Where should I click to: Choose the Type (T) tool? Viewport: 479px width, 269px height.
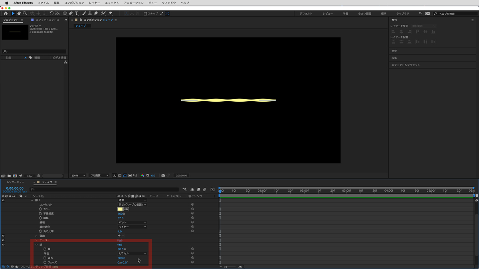pos(77,14)
